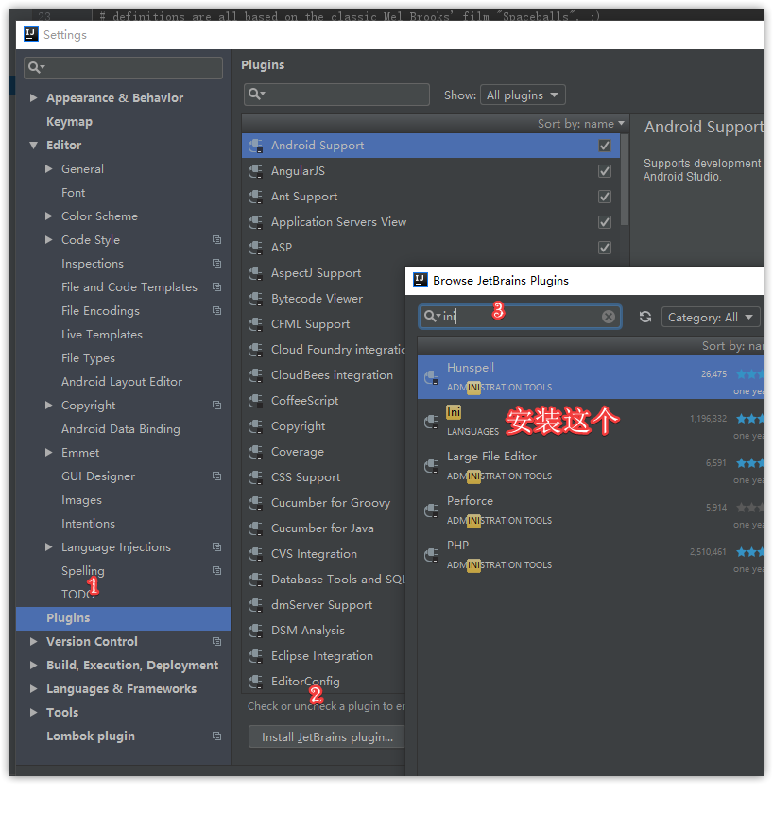
Task: Open Plugins settings page
Action: pos(123,618)
